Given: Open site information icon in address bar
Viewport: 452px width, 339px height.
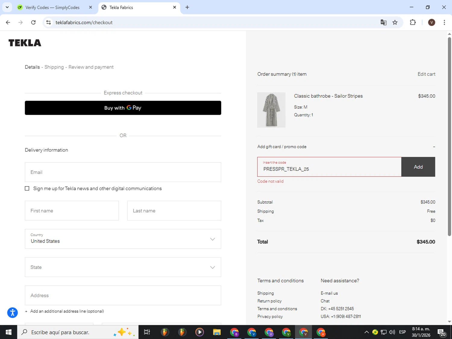Looking at the screenshot, I should [49, 22].
